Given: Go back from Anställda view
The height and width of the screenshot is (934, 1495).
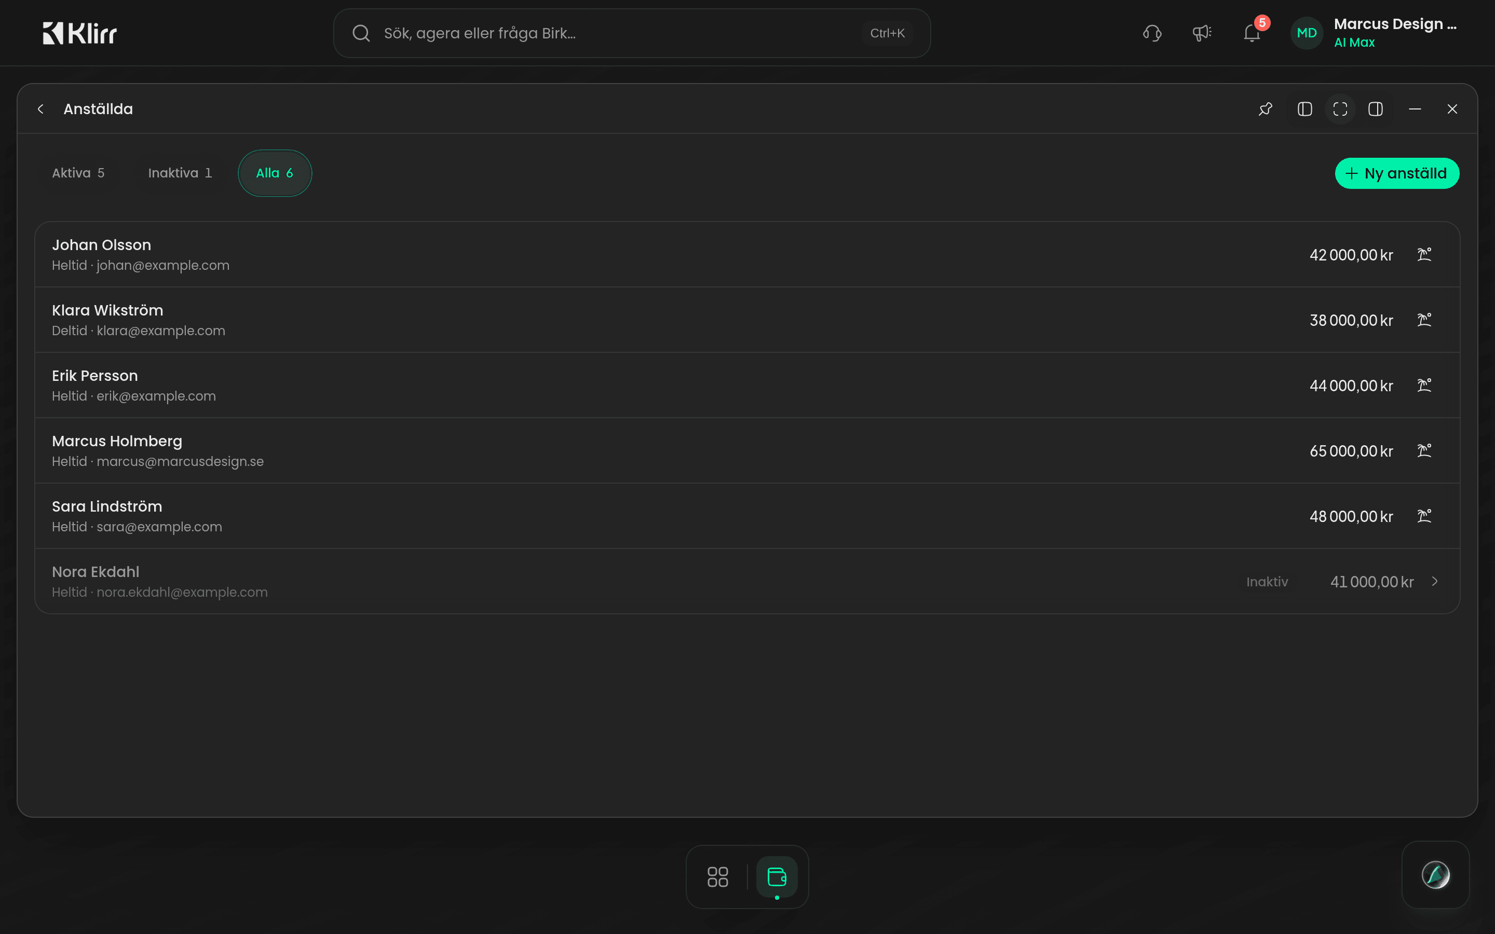Looking at the screenshot, I should (x=41, y=109).
